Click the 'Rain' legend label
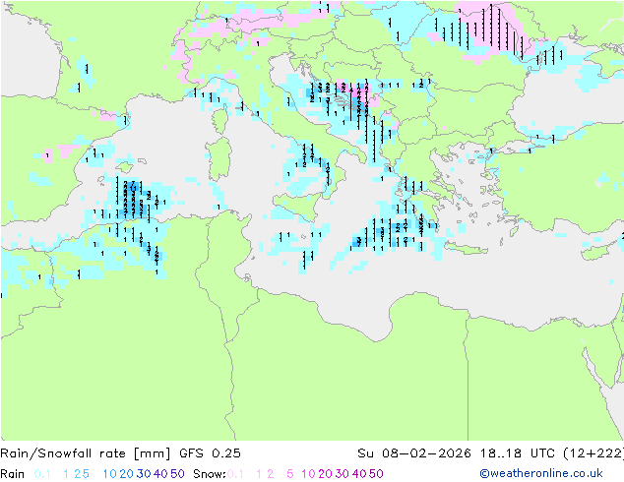This screenshot has height=482, width=624. 13,474
